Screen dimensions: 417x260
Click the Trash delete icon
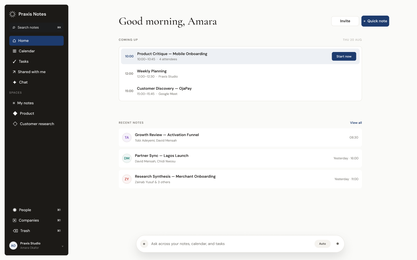pyautogui.click(x=15, y=231)
